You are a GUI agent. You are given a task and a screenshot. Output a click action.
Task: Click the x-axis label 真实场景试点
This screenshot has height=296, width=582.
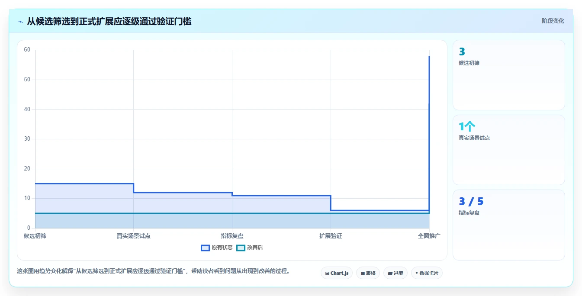point(133,236)
